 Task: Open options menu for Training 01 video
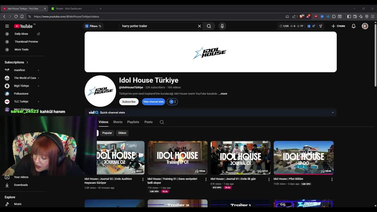tap(206, 179)
